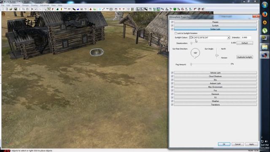270x152 pixels.
Task: Click the Sun Angle vertical slider handle
Action: (x=217, y=55)
